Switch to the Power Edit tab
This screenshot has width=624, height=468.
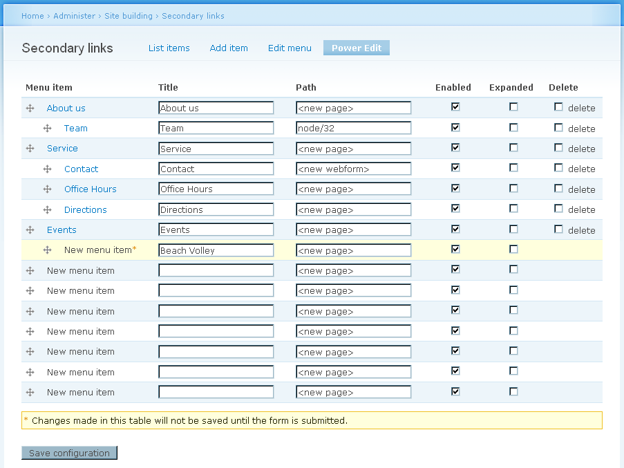click(357, 48)
